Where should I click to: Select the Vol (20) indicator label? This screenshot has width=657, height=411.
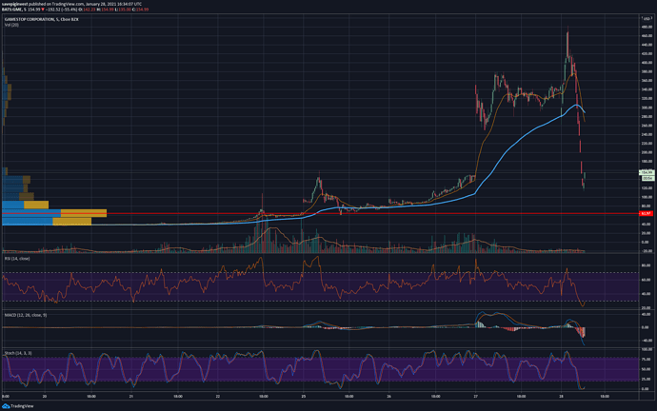point(11,25)
